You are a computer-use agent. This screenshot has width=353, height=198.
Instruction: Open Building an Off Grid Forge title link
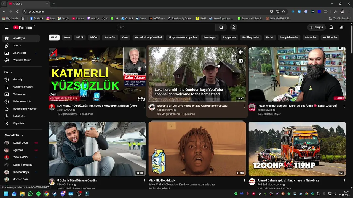(192, 106)
